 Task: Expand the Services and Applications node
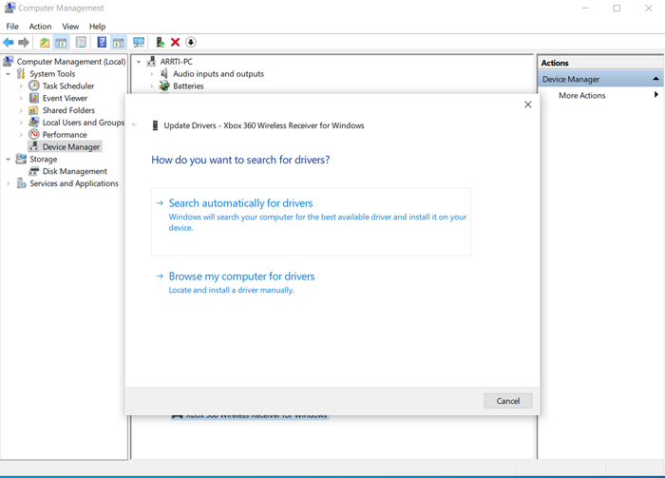point(8,183)
